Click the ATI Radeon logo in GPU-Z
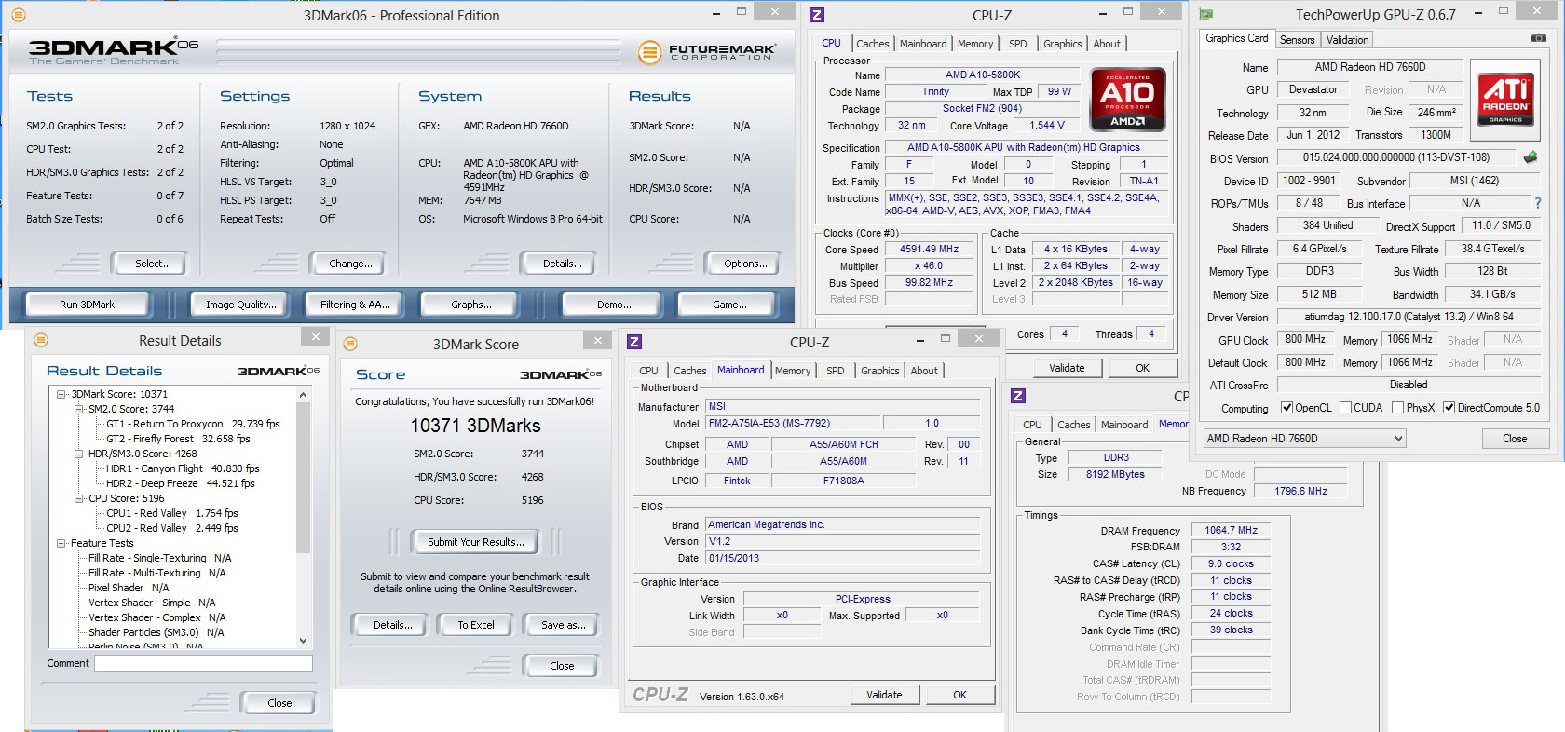 (1505, 100)
